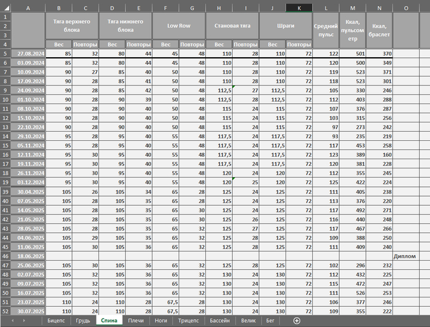
Task: Click the 370 bracelet kcal cell
Action: 379,53
